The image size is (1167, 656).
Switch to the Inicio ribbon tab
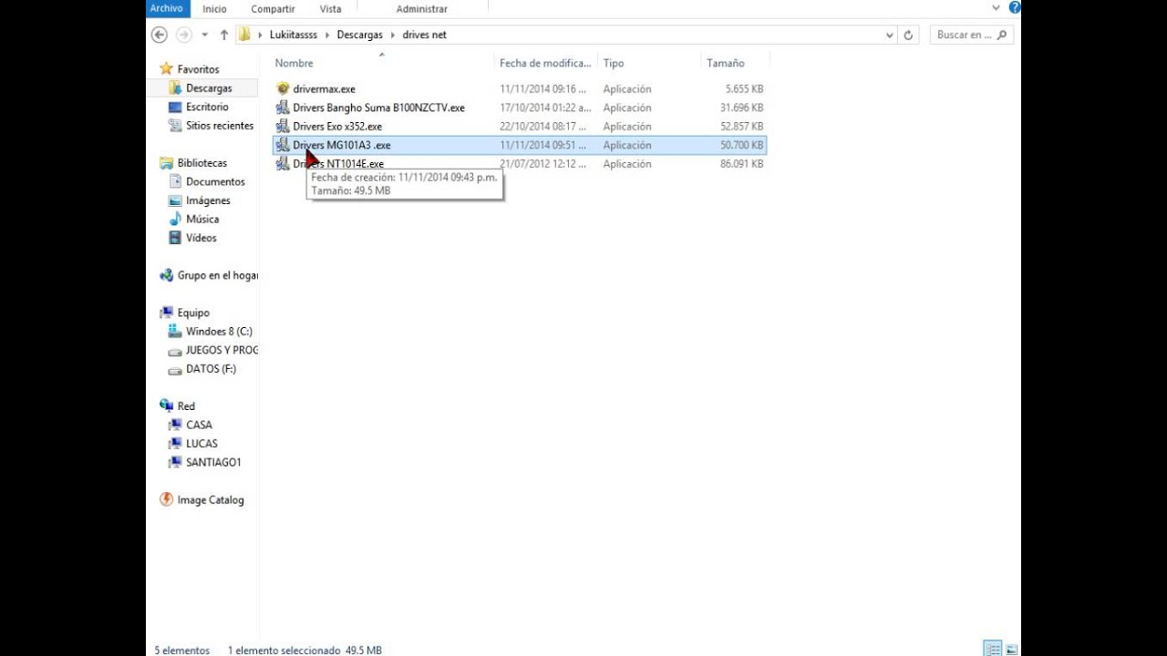214,9
